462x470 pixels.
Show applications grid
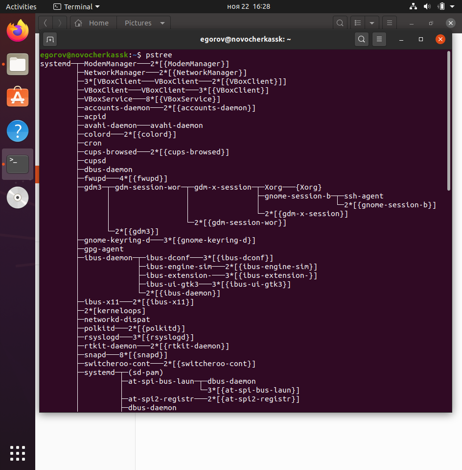pyautogui.click(x=18, y=453)
